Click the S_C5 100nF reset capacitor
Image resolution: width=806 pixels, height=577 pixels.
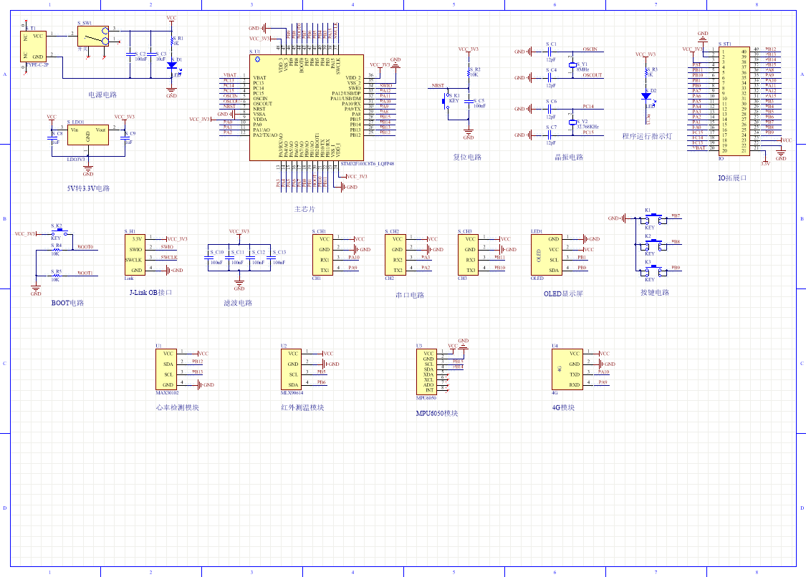(x=469, y=102)
